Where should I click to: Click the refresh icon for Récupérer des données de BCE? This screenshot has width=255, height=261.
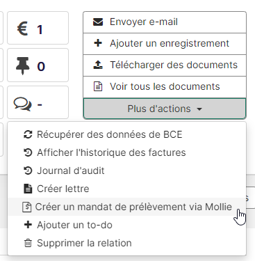coord(28,134)
